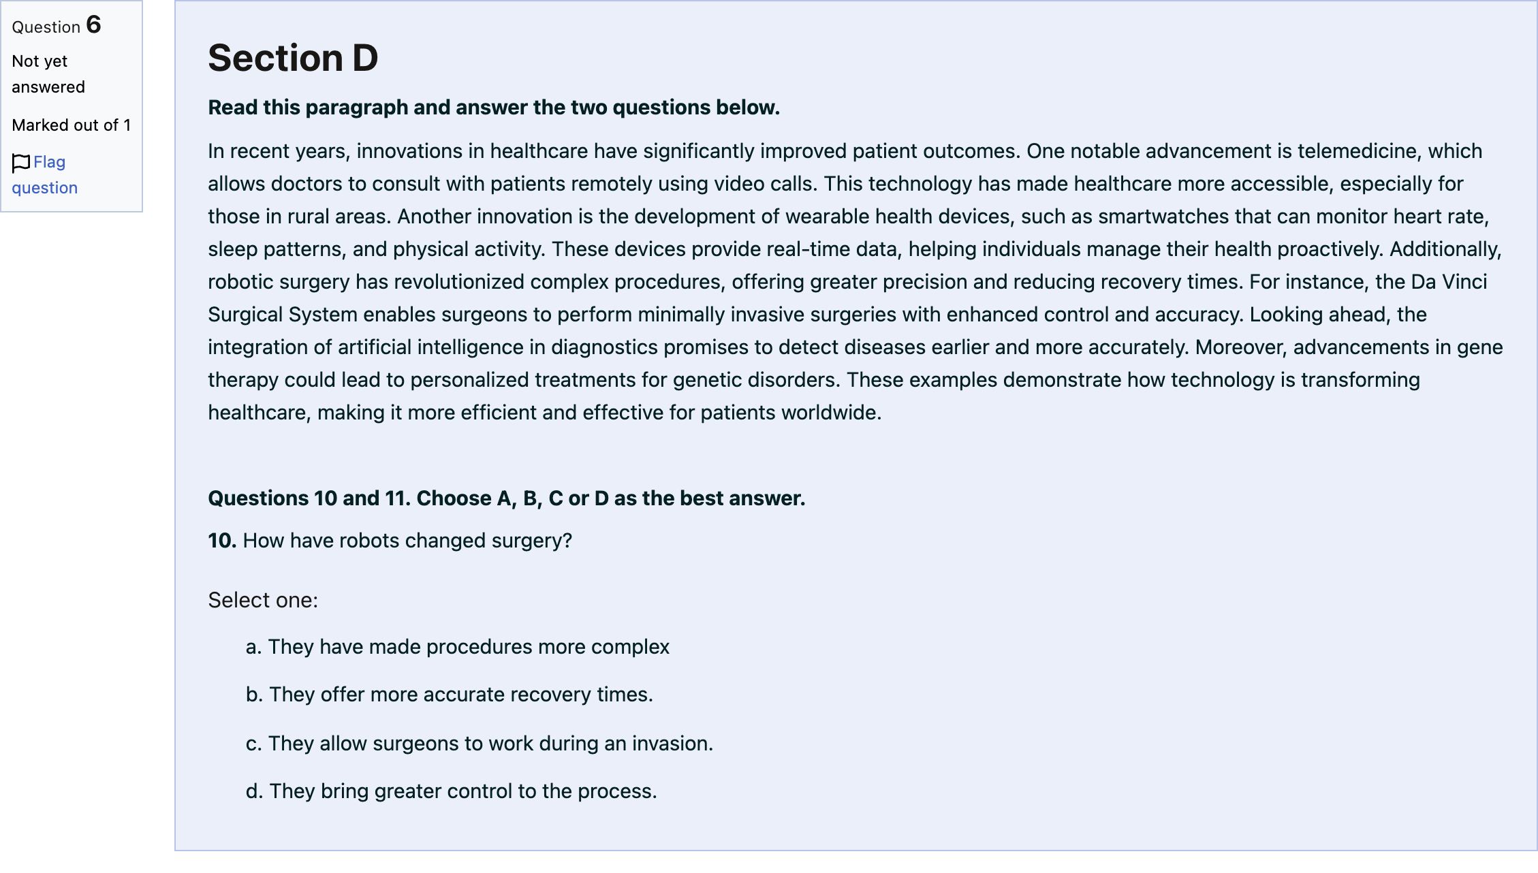The height and width of the screenshot is (873, 1538).
Task: Choose option c about working during an invasion
Action: point(480,743)
